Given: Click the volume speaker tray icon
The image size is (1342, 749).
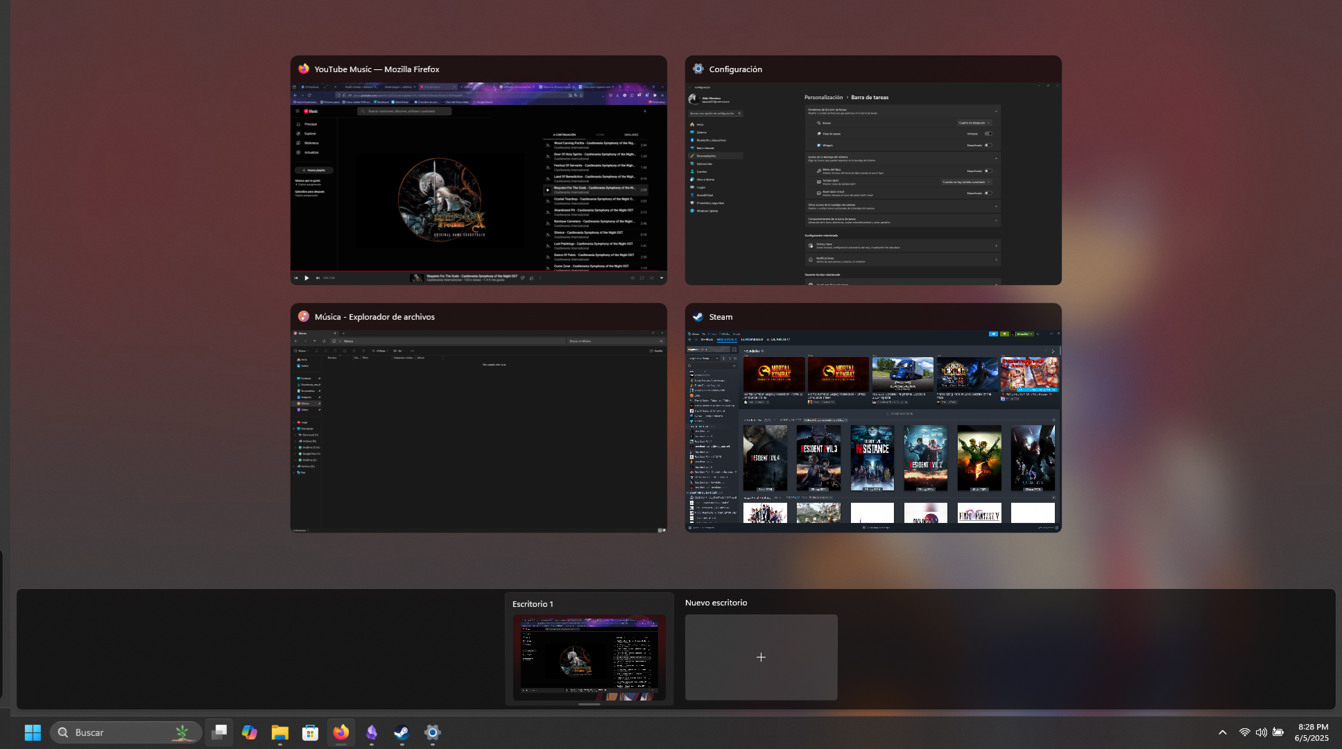Looking at the screenshot, I should pyautogui.click(x=1261, y=732).
